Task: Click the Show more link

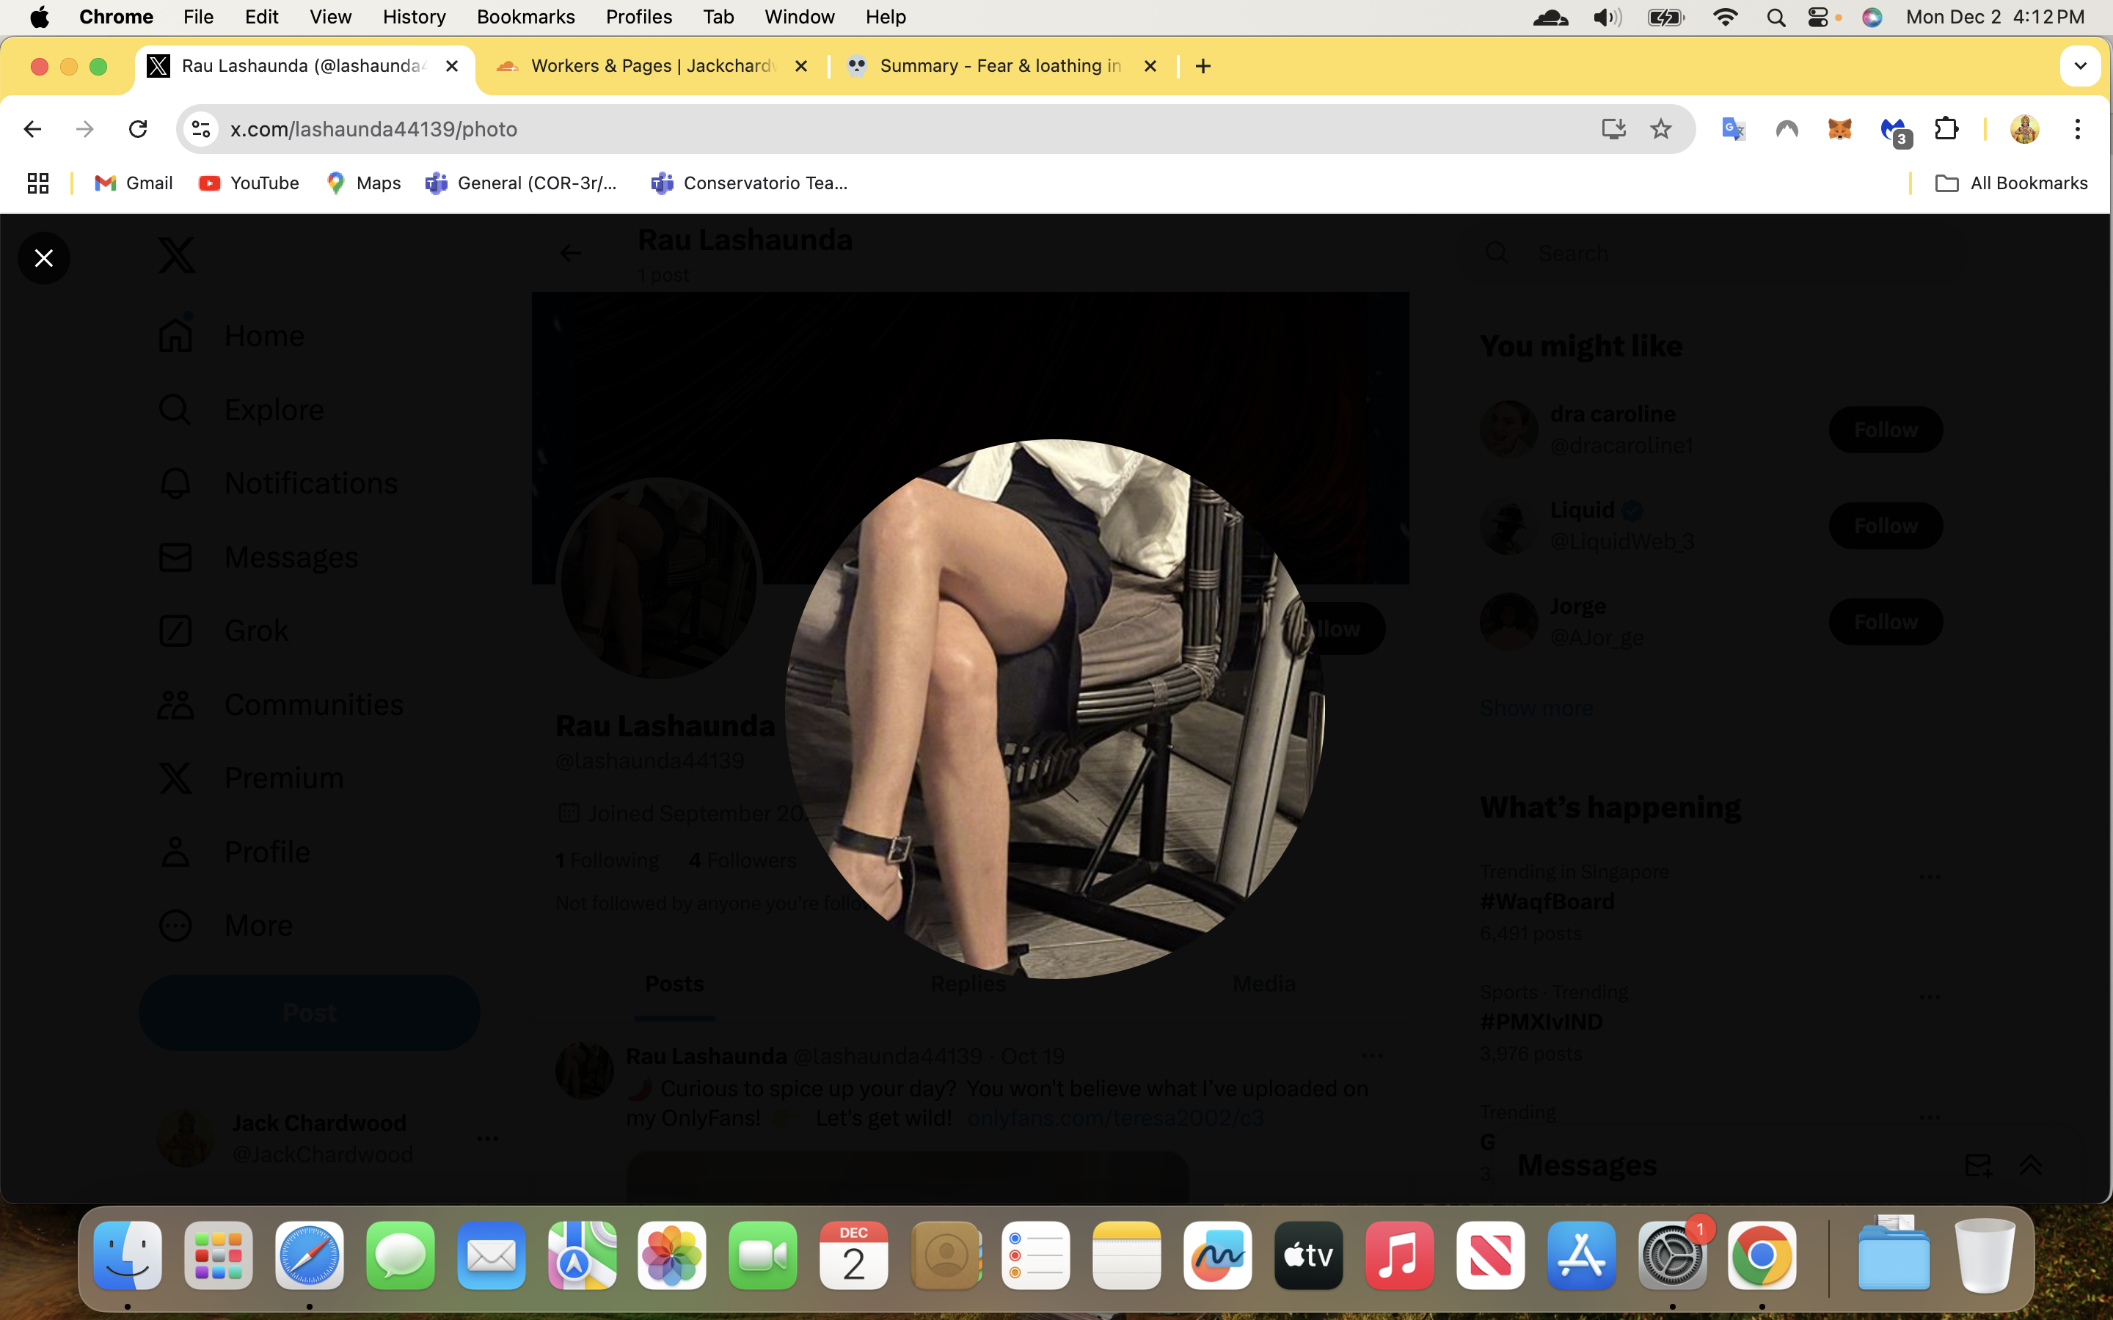Action: click(1536, 707)
